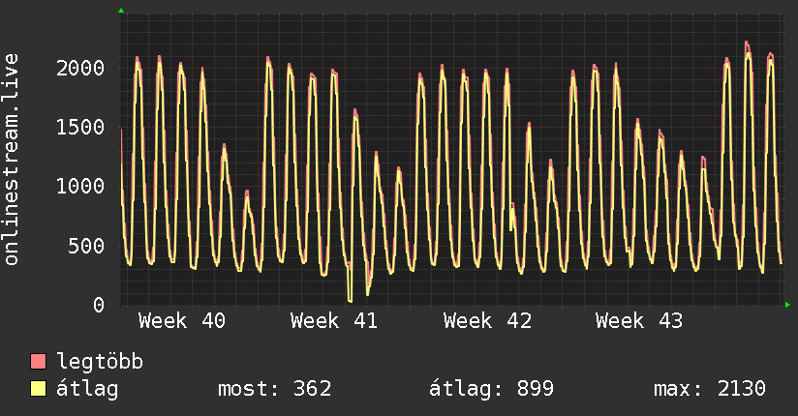Select the Week 42 axis label
This screenshot has width=798, height=416.
point(487,321)
